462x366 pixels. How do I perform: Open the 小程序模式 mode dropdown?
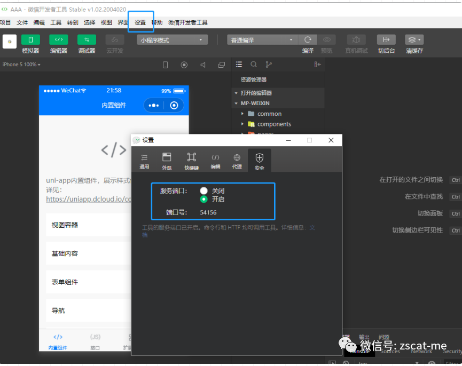pyautogui.click(x=172, y=39)
